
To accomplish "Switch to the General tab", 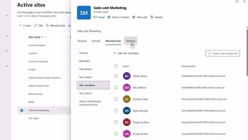I will point(82,41).
